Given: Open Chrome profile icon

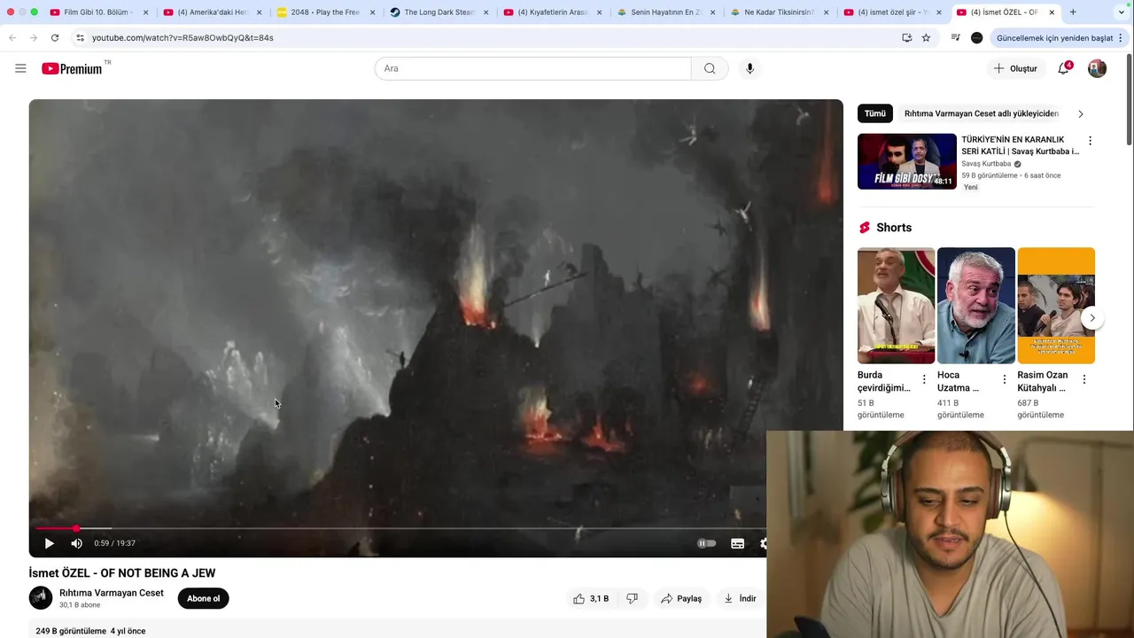Looking at the screenshot, I should click(976, 38).
